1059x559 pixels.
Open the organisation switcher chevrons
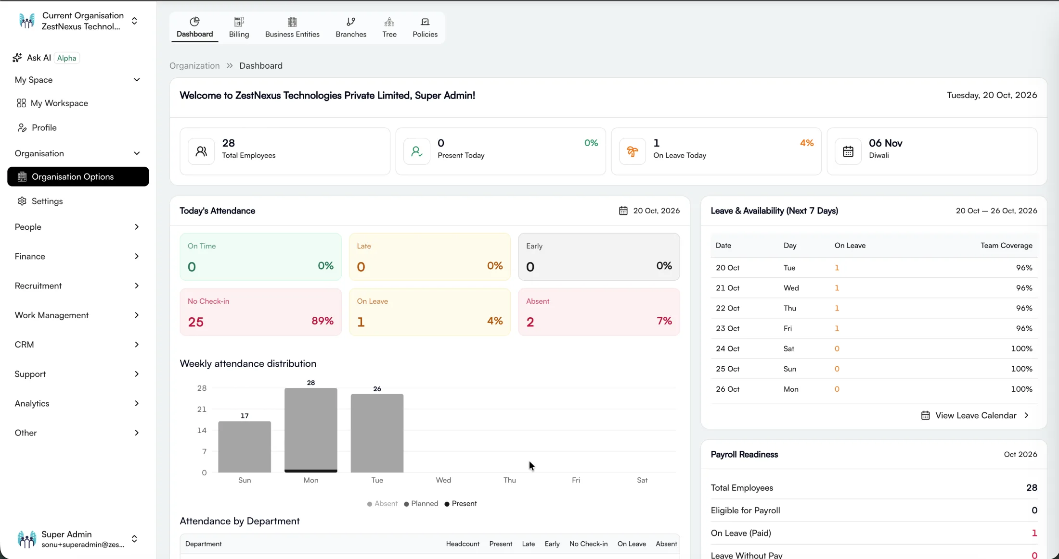[x=134, y=21]
